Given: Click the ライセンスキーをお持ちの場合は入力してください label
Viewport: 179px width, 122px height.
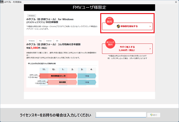Looking at the screenshot, I should [55, 115].
